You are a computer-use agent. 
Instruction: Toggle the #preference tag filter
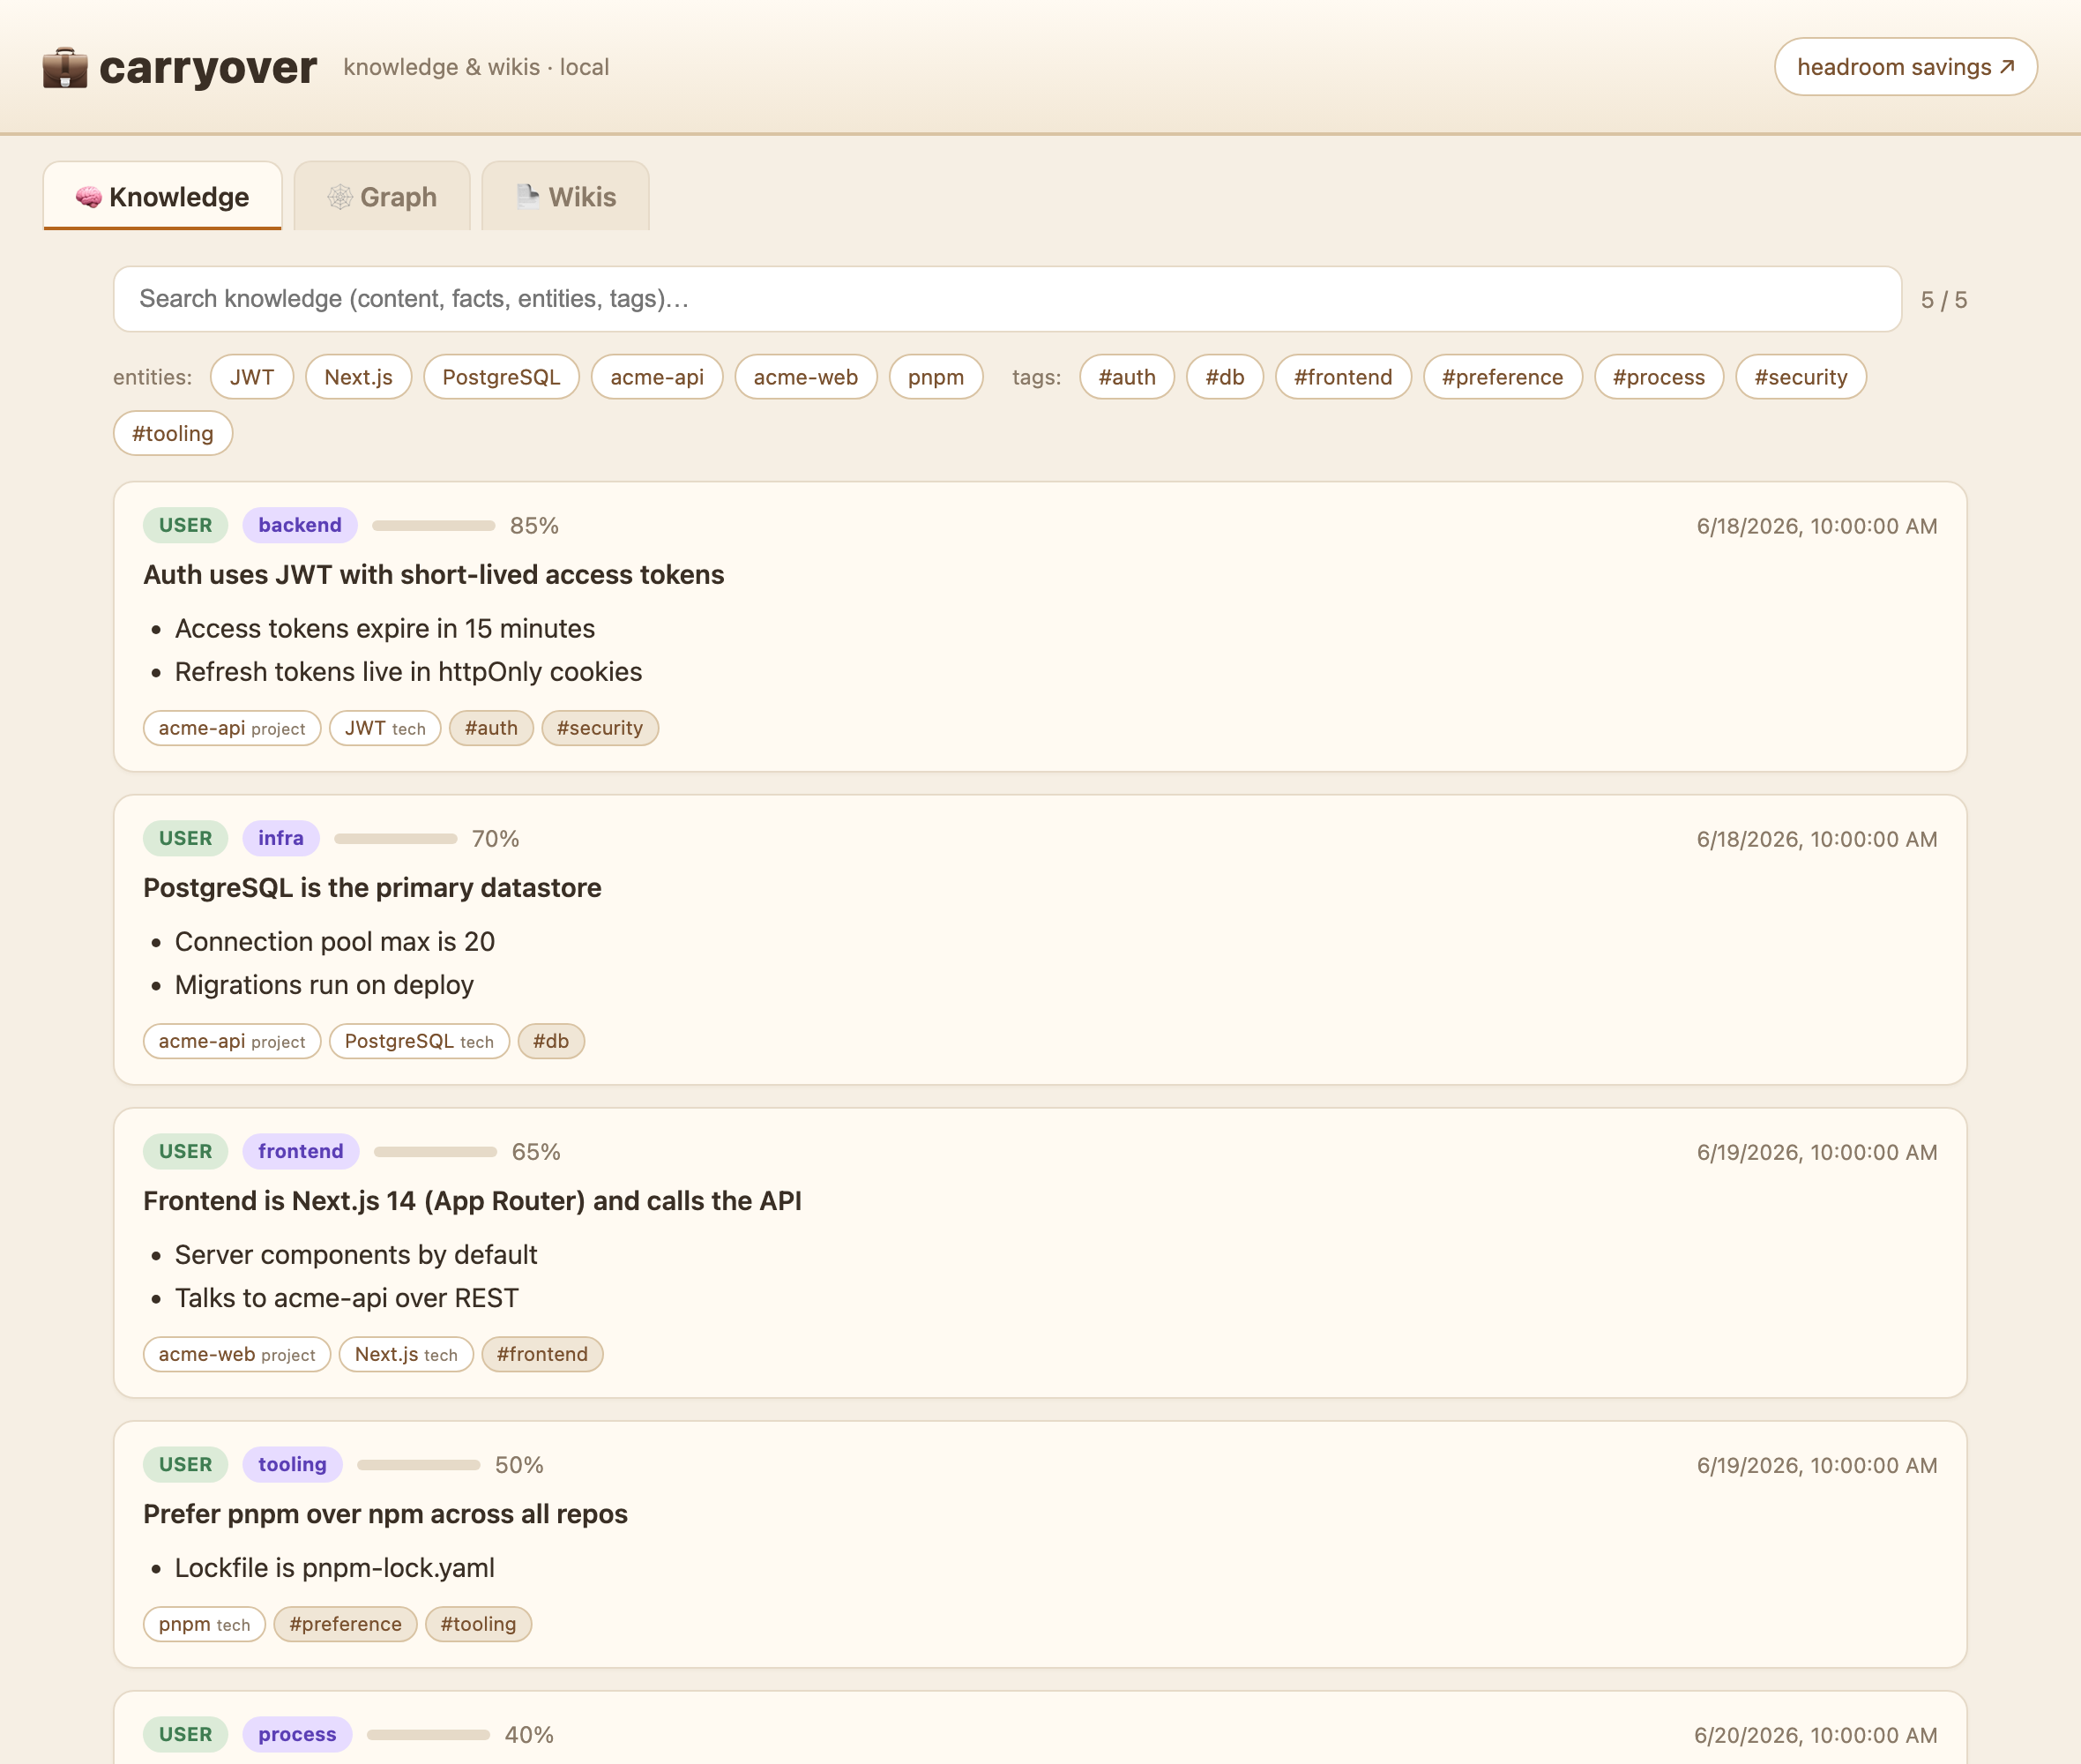[x=1503, y=377]
